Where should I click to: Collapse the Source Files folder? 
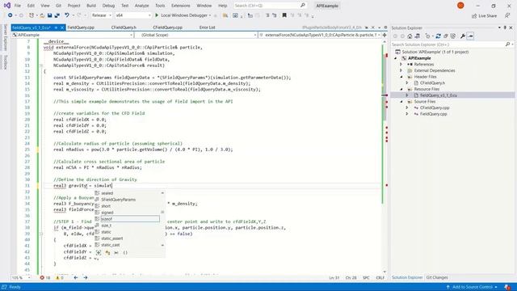pos(401,102)
